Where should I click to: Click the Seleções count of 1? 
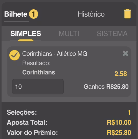(129, 112)
